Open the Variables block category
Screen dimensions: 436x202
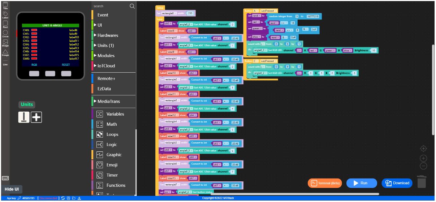[115, 114]
